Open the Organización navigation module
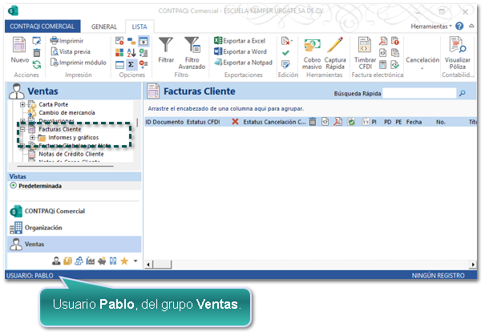Viewport: 489px width, 336px height. 75,228
